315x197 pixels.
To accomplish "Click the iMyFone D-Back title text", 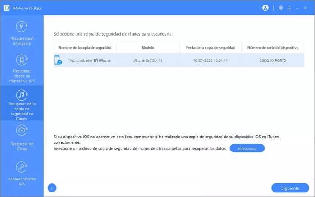I will coord(27,8).
